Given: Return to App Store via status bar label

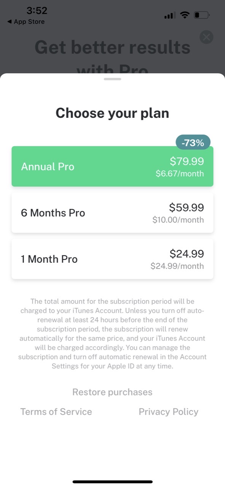Looking at the screenshot, I should coord(29,22).
